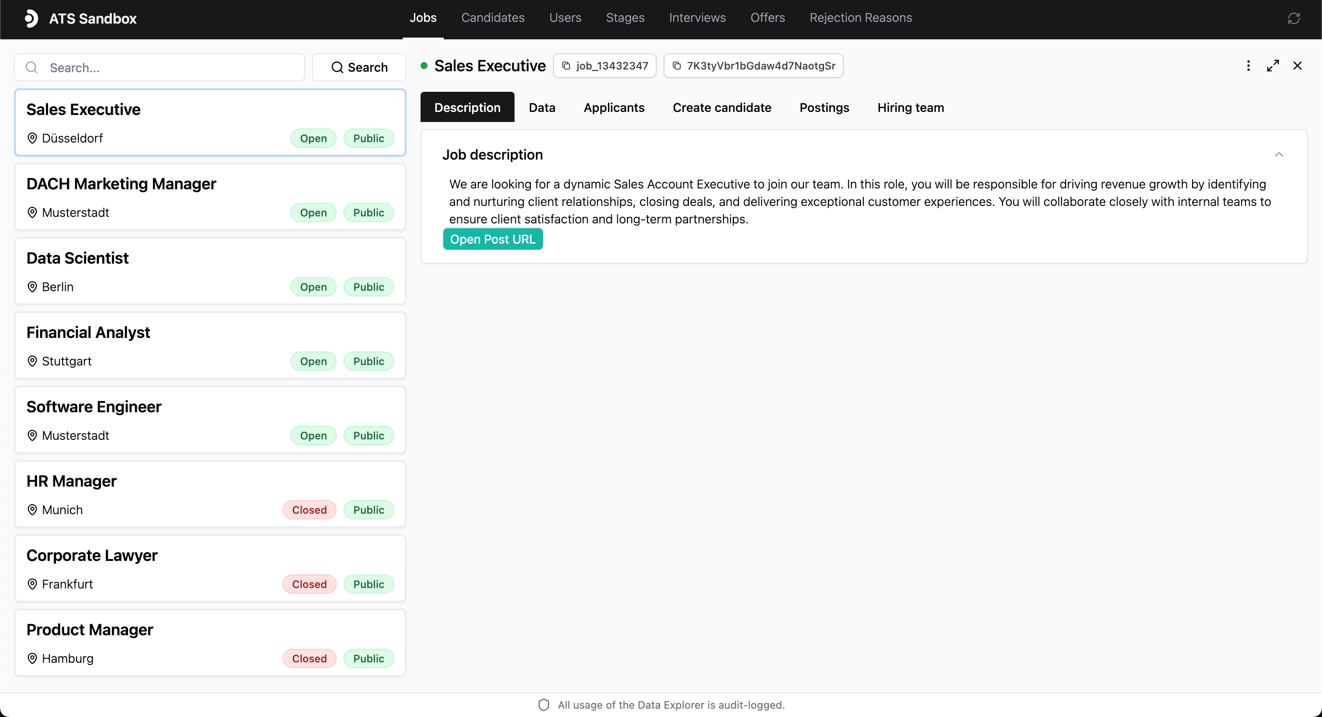This screenshot has width=1322, height=717.
Task: Open the Rejection Reasons nav tab
Action: [x=861, y=18]
